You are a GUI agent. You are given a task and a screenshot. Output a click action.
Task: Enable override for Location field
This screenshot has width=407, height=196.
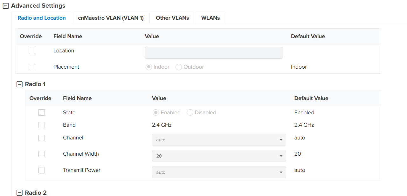[32, 51]
